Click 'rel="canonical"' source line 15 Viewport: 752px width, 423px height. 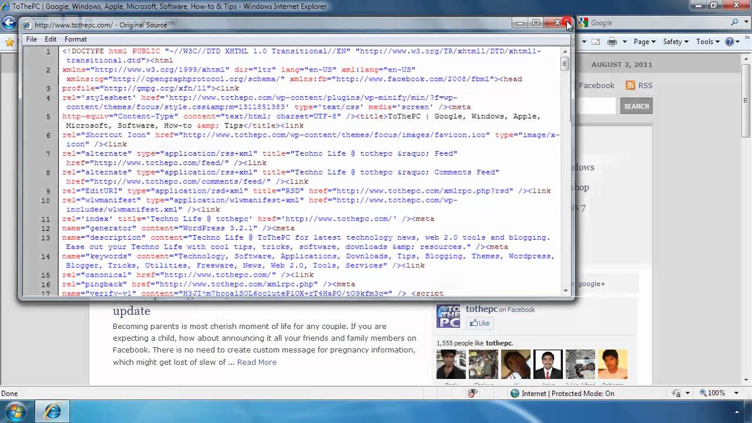tap(188, 275)
